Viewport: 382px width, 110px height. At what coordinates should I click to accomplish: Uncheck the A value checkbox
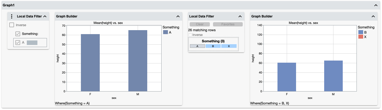tap(18, 43)
